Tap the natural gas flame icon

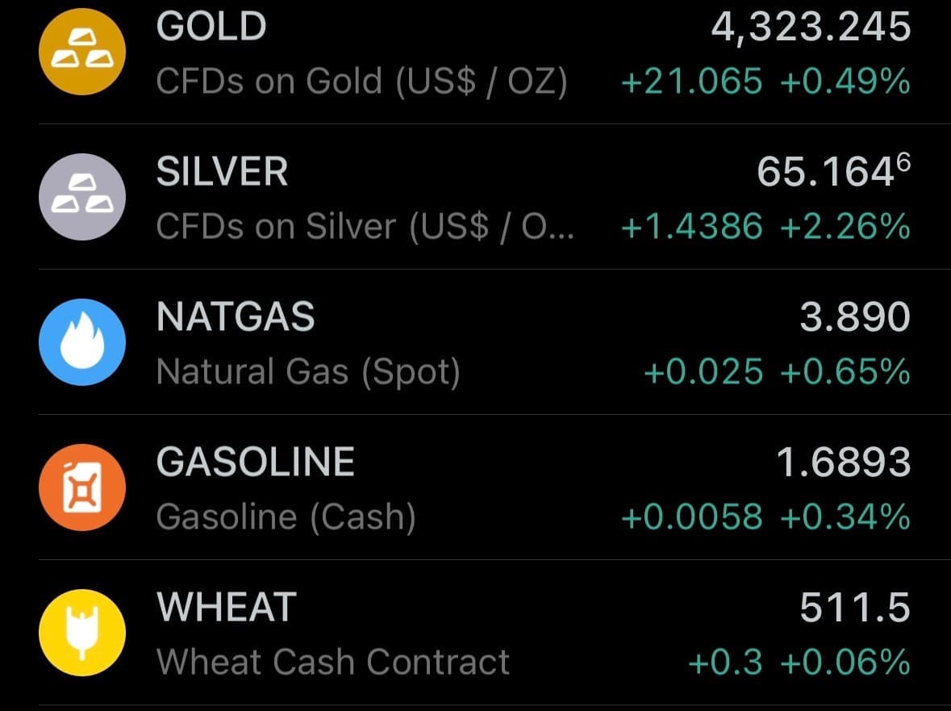coord(82,342)
